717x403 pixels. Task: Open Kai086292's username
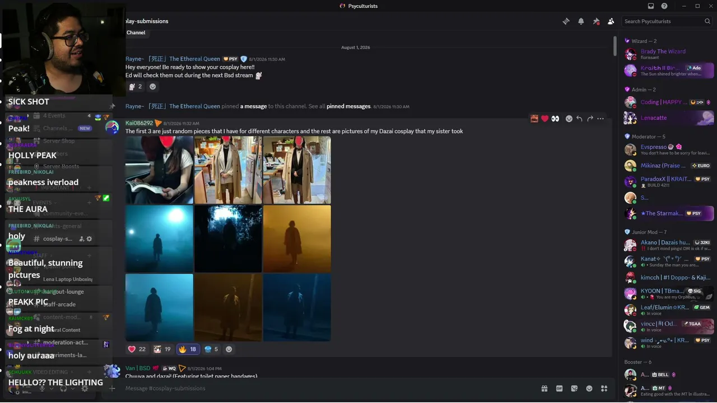coord(139,123)
